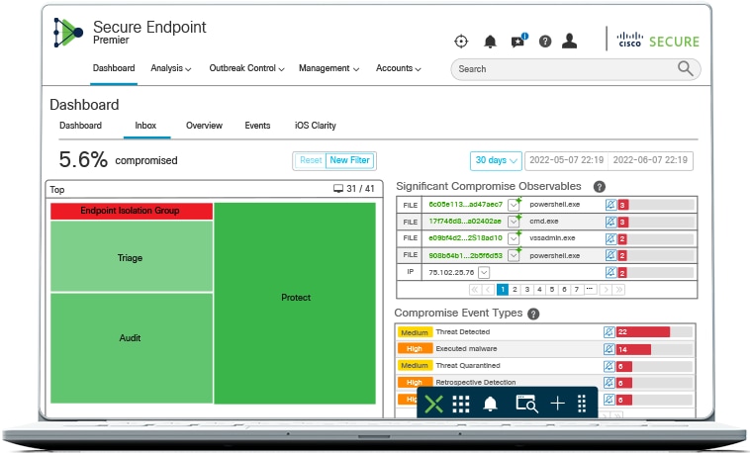Screen dimensions: 750x453
Task: Toggle mute icon for cmd.exe observable
Action: tap(609, 222)
